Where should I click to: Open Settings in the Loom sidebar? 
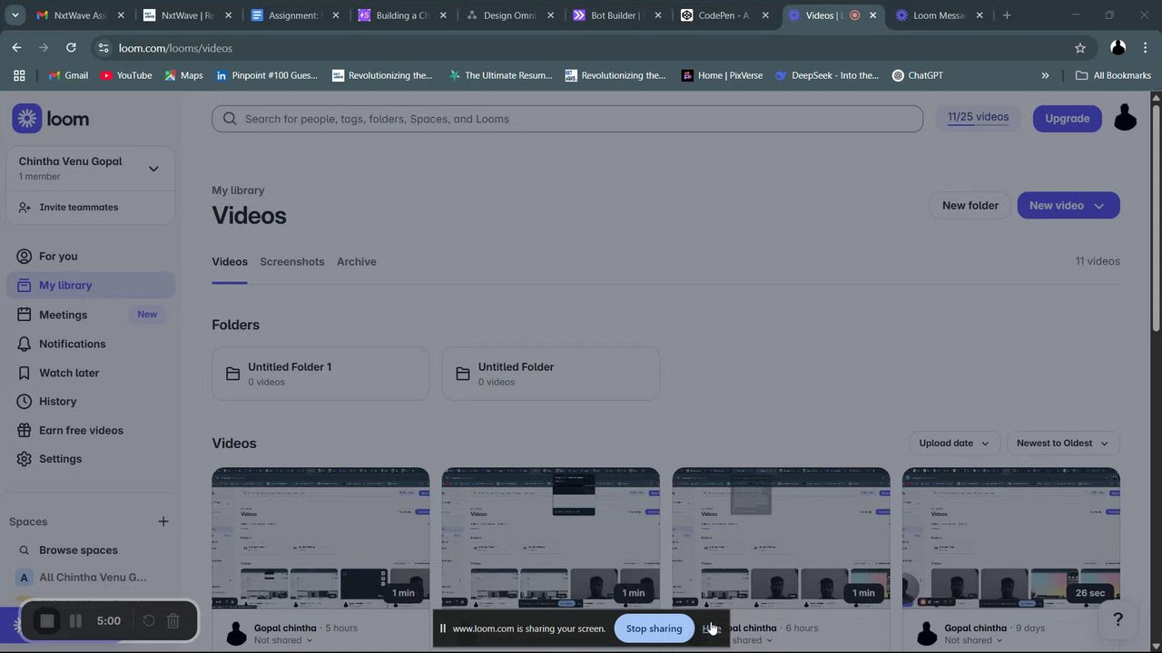91,459
